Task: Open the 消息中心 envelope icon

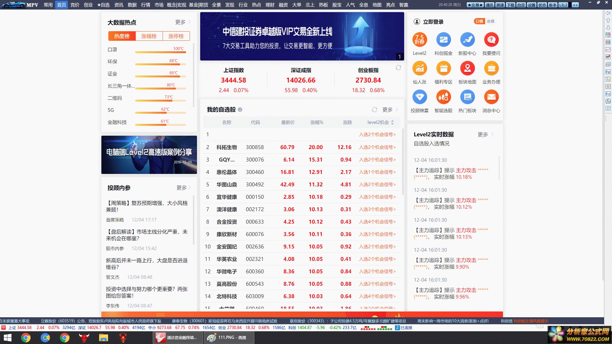Action: (x=491, y=97)
